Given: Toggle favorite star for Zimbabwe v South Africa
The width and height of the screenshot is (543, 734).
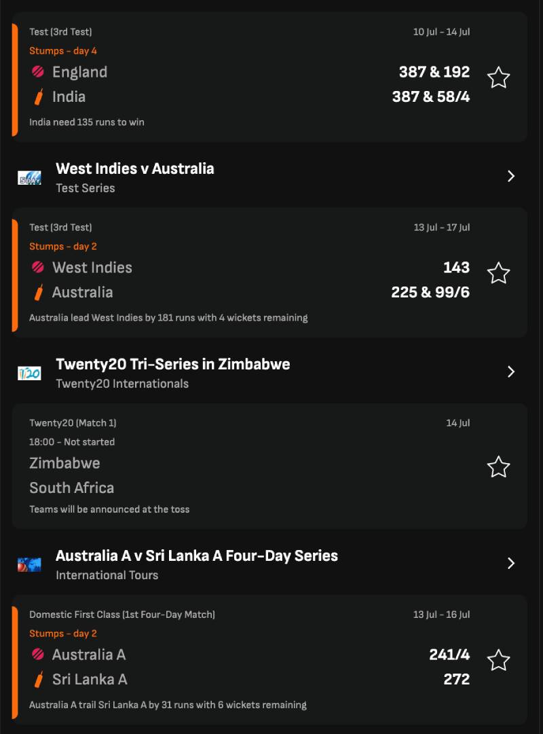Looking at the screenshot, I should (x=498, y=467).
